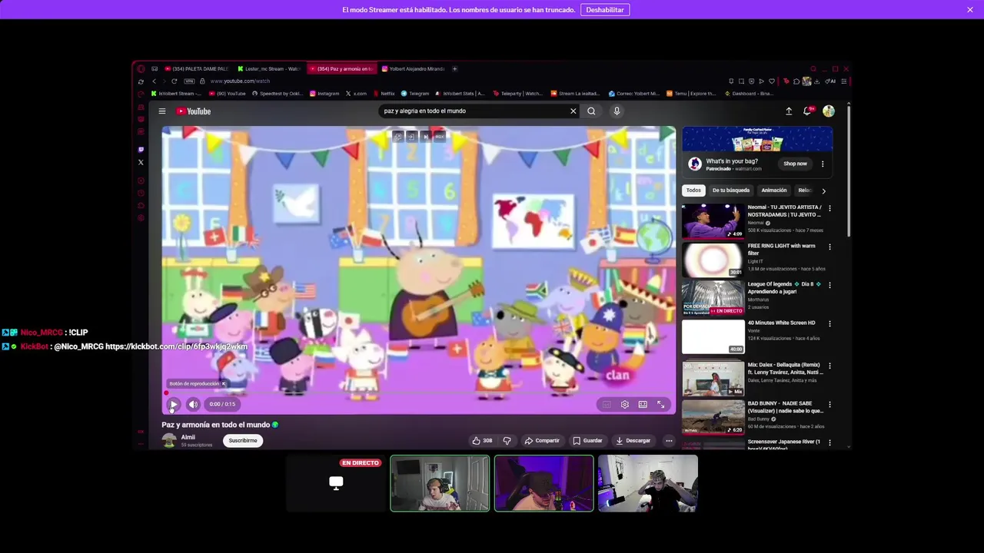Subscribe with the Suscribirme button

click(x=243, y=441)
